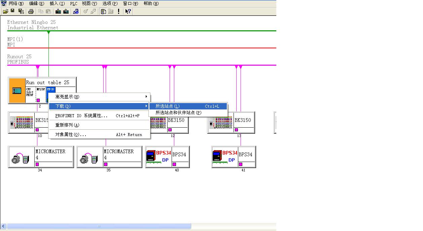Open the PLC menu

coord(74,4)
